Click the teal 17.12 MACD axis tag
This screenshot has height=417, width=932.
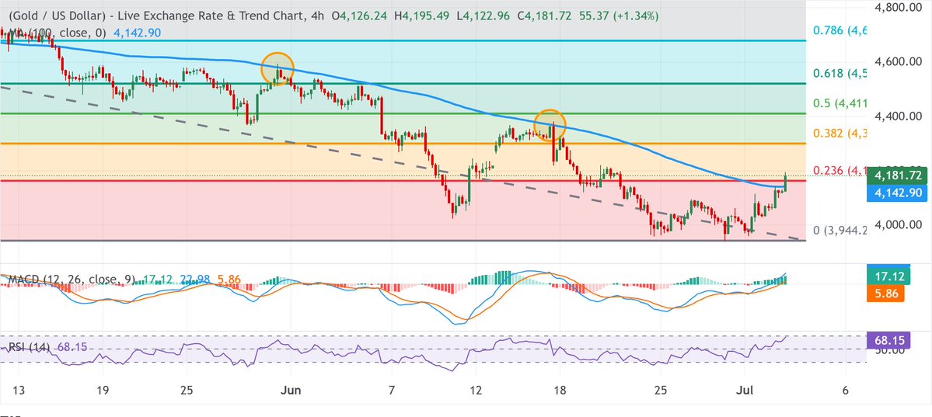889,276
